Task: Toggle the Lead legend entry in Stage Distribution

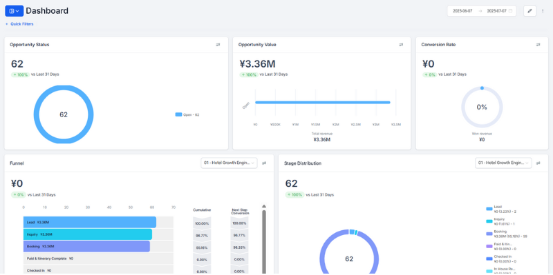Action: click(x=498, y=210)
